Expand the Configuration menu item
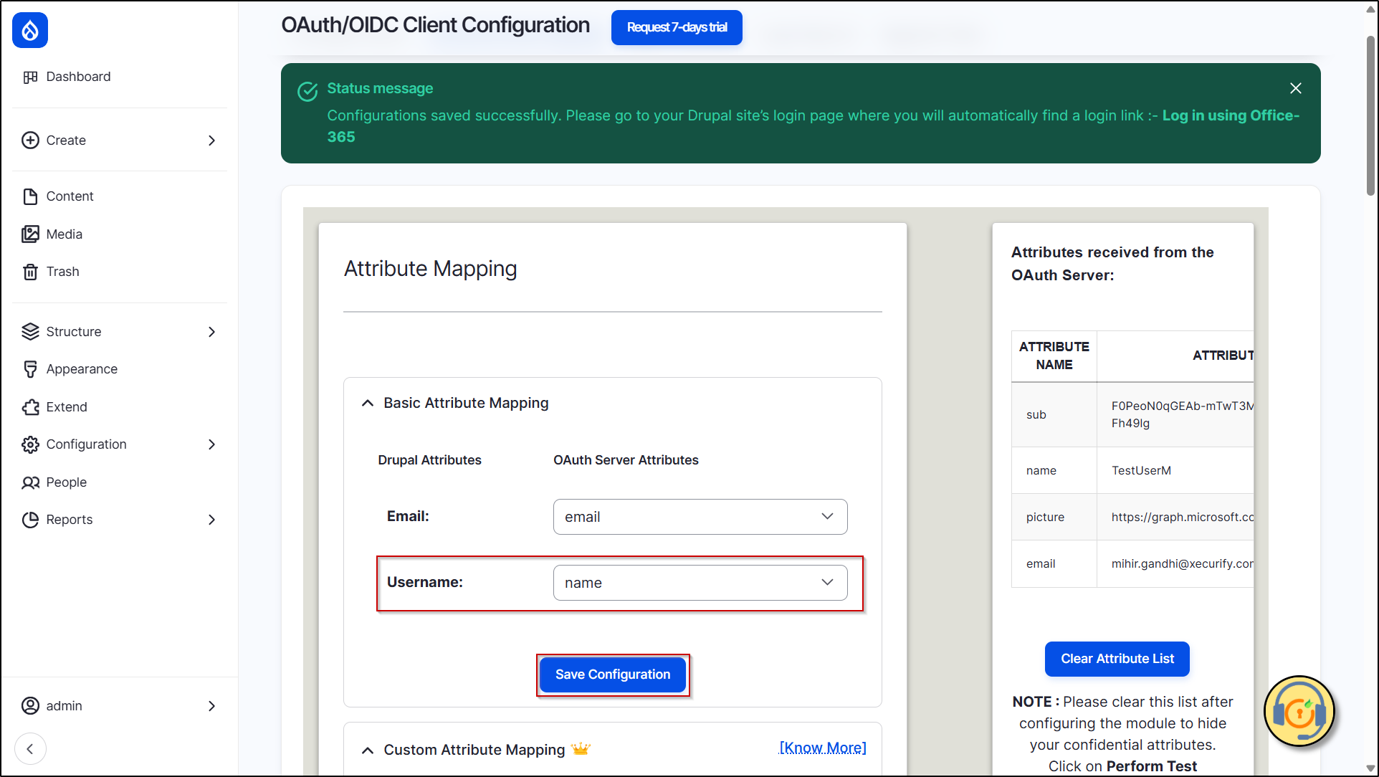The image size is (1379, 777). 211,444
